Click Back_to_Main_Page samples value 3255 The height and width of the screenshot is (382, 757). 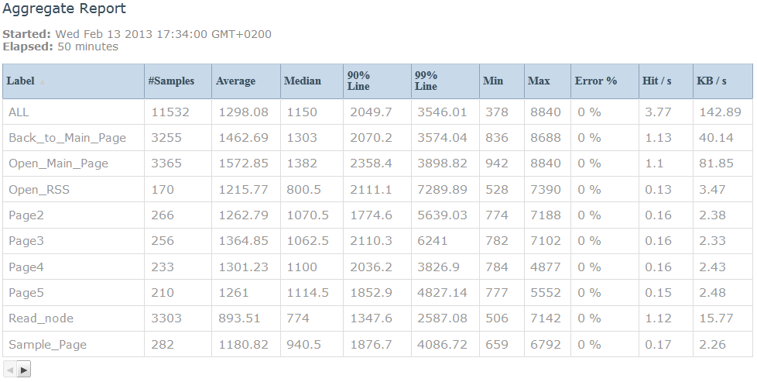(x=166, y=138)
